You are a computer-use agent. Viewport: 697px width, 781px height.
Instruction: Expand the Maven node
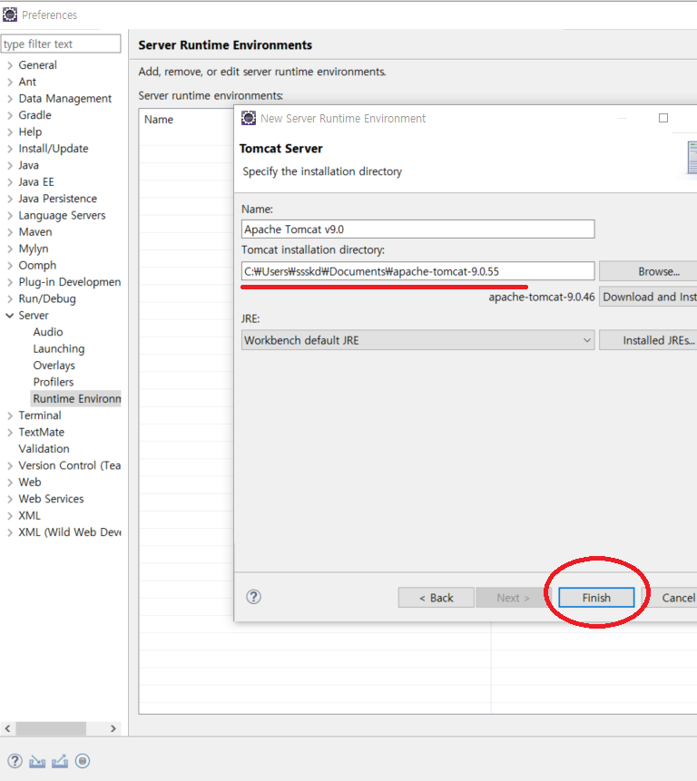pyautogui.click(x=9, y=232)
